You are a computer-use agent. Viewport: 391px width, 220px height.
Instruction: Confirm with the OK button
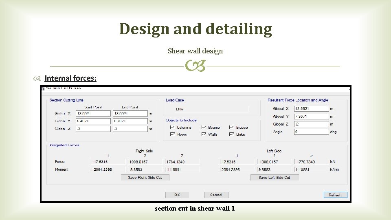point(177,195)
